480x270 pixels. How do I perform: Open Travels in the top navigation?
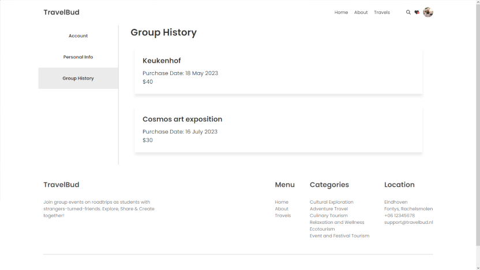pyautogui.click(x=382, y=12)
